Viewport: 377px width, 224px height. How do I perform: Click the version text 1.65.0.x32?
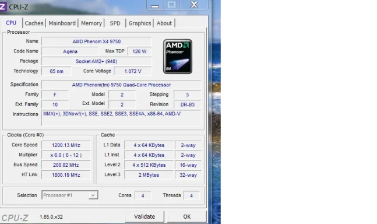(x=51, y=217)
